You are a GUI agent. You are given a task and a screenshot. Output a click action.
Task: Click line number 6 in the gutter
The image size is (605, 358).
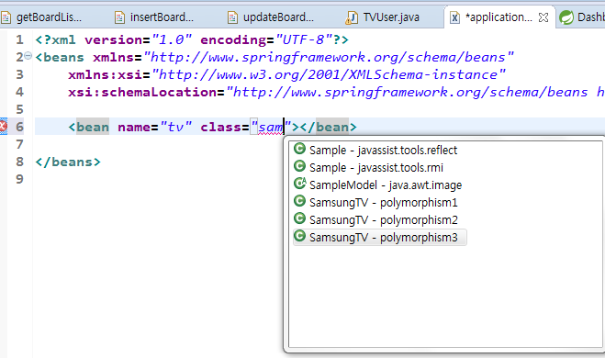coord(19,127)
